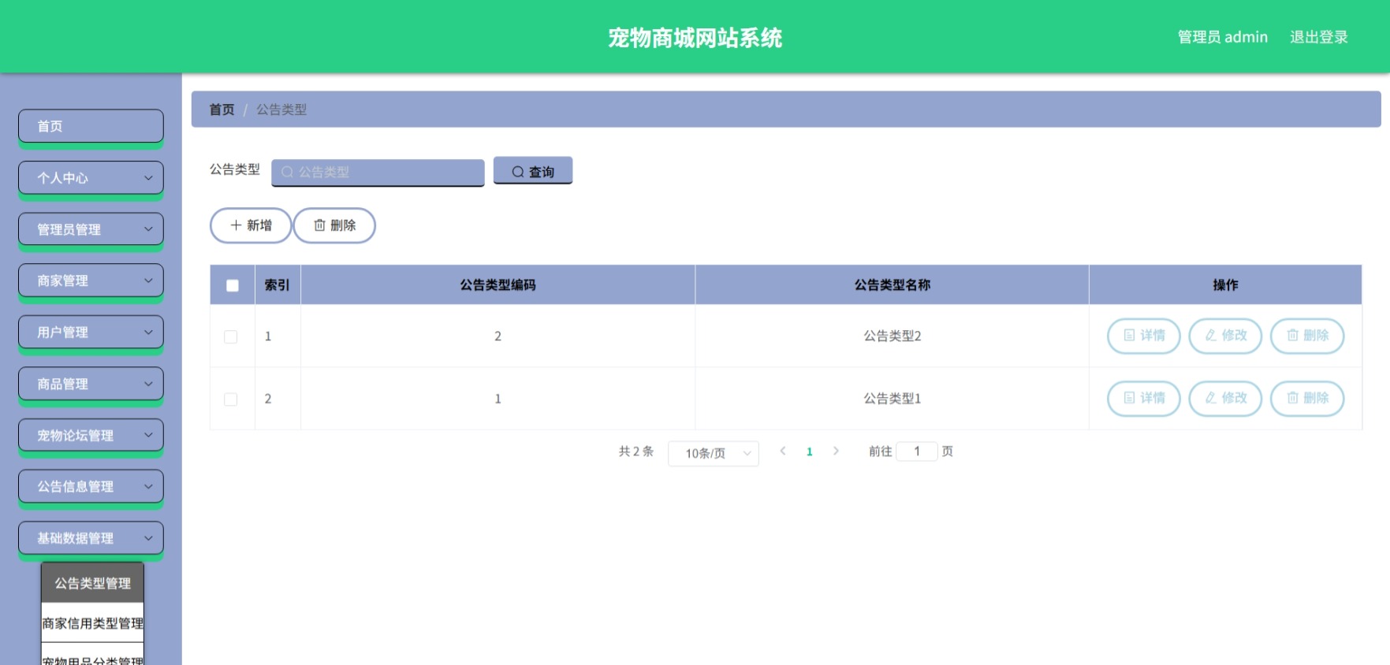Click 首页 in the breadcrumb

222,110
